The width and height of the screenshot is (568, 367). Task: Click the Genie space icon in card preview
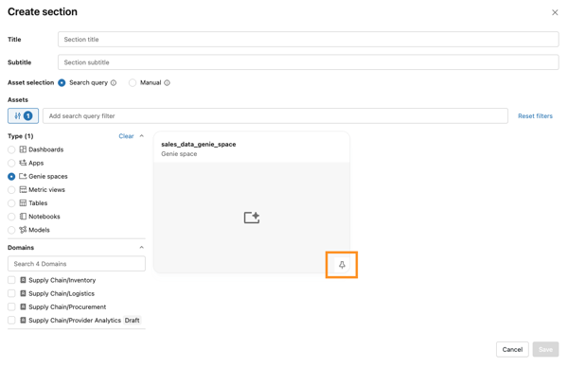252,218
